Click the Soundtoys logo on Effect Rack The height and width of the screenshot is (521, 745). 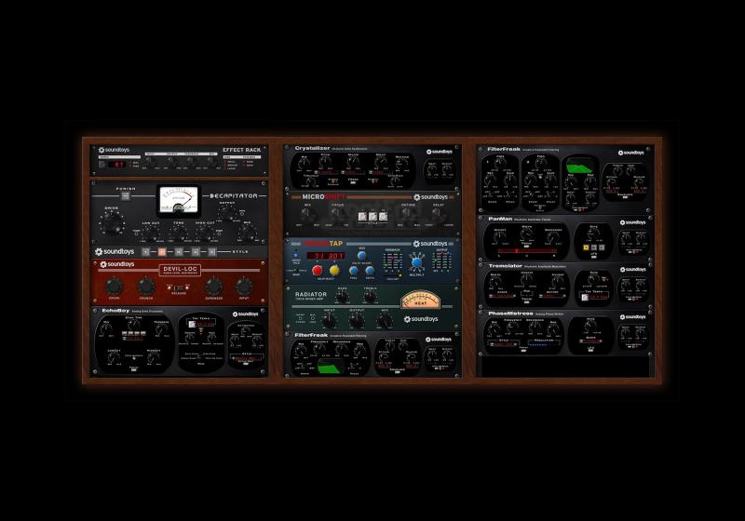click(x=114, y=150)
